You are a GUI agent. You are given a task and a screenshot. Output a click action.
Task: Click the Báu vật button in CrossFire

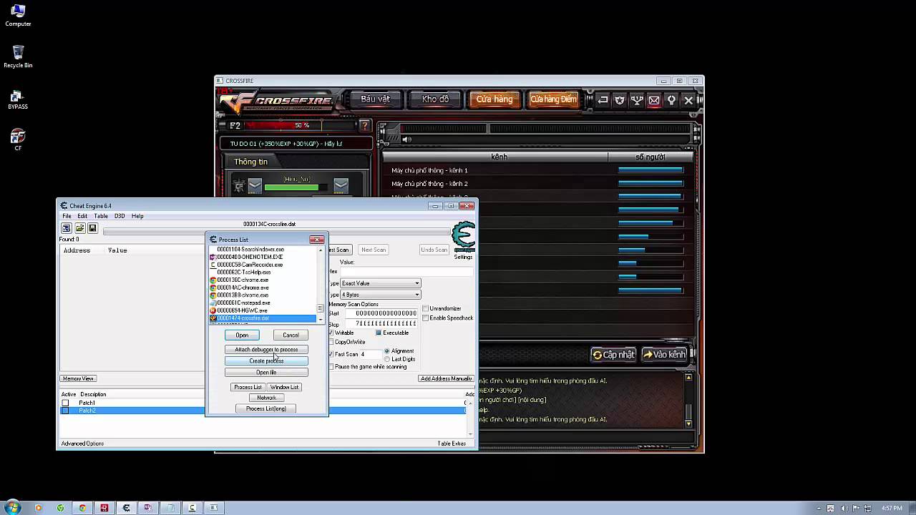375,99
